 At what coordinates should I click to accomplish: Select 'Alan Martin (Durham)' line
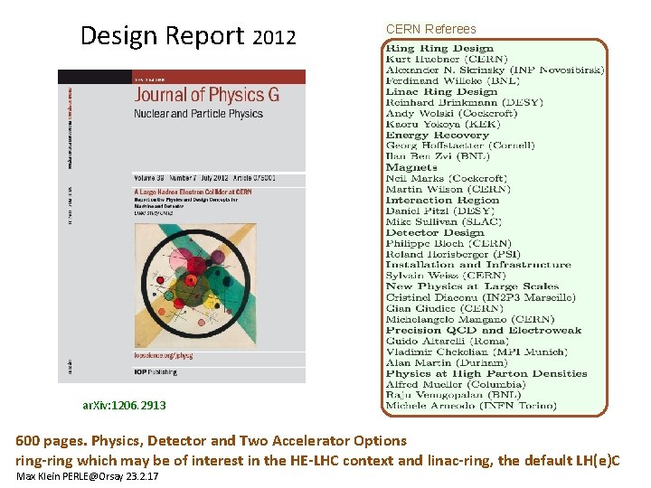pos(447,362)
